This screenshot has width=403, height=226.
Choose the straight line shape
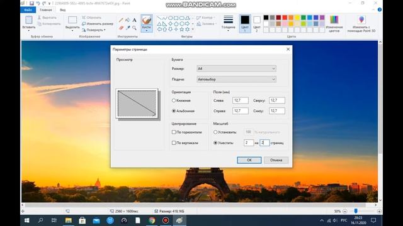pyautogui.click(x=159, y=18)
